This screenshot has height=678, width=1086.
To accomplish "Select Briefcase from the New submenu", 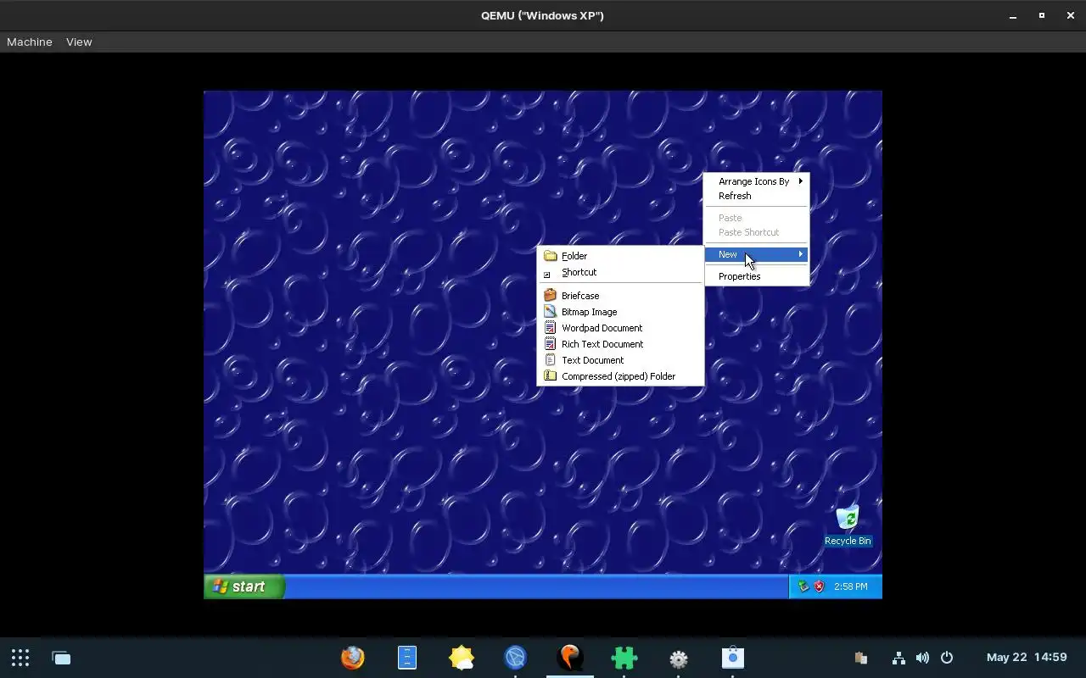I will (x=620, y=296).
